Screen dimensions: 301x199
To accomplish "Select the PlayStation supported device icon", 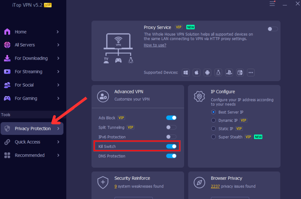I will (x=229, y=73).
